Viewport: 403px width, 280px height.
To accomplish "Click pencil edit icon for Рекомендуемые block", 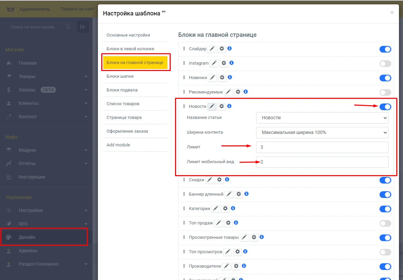I will coord(228,92).
